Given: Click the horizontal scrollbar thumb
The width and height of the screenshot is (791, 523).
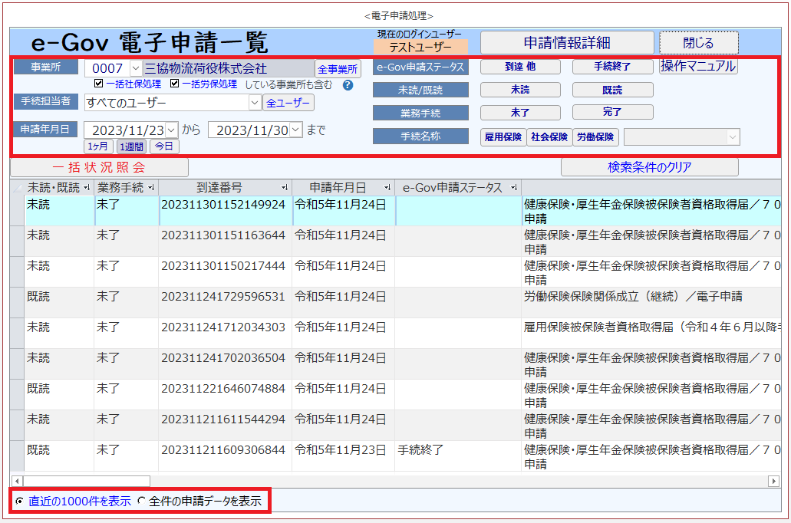Looking at the screenshot, I should (86, 481).
